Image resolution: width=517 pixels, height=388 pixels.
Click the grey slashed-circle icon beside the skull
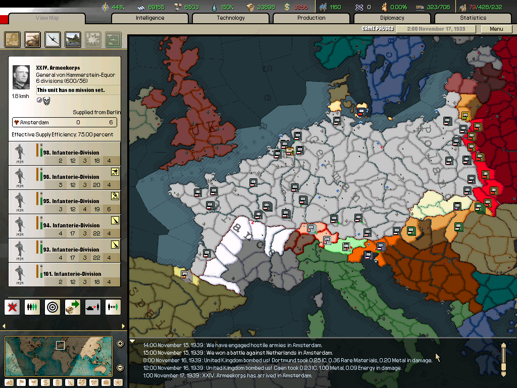39,100
